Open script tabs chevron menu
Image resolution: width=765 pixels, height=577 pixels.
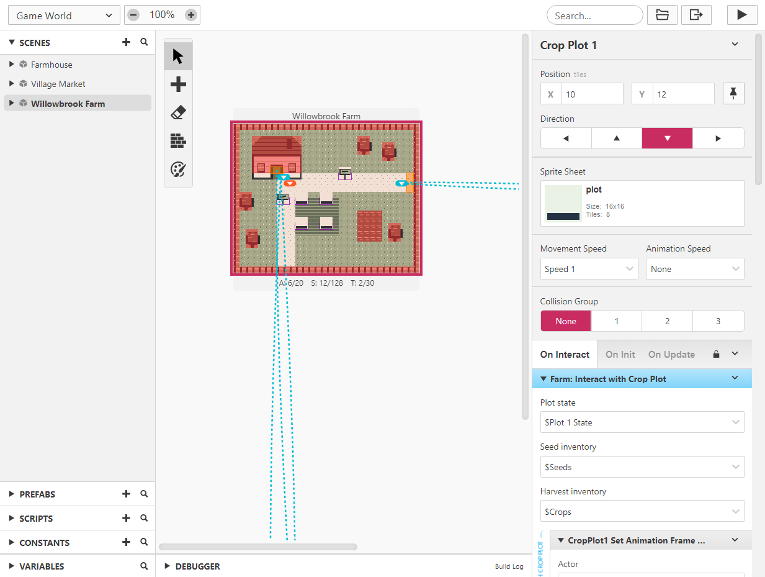(735, 353)
